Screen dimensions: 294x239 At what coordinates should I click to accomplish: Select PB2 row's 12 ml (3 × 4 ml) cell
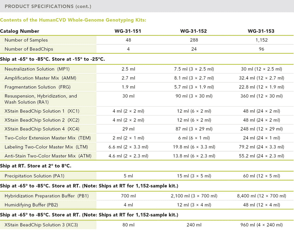tap(194, 205)
